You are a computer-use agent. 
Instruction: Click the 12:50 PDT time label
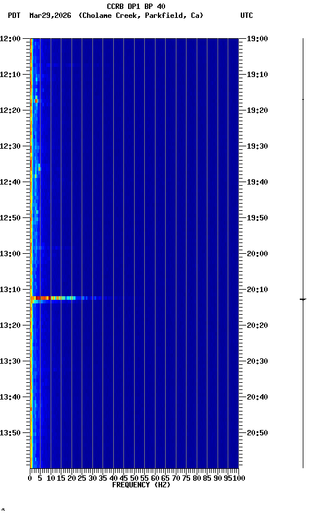(10, 218)
